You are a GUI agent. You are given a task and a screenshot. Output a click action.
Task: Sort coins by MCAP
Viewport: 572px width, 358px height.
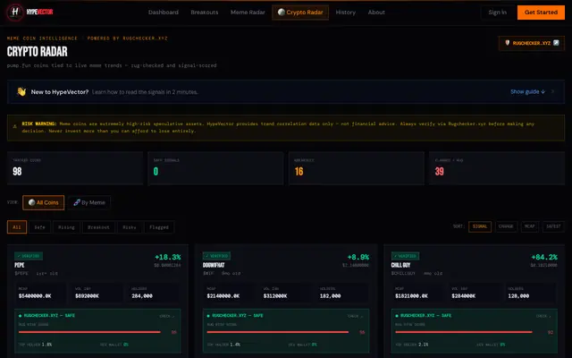tap(530, 226)
